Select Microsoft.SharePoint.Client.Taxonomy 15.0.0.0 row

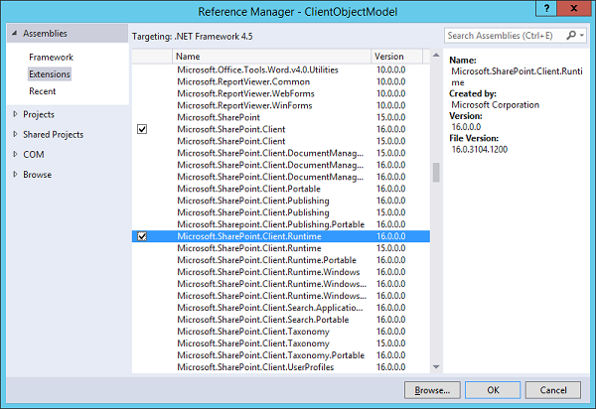(281, 343)
